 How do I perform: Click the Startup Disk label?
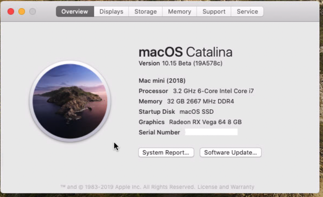157,112
